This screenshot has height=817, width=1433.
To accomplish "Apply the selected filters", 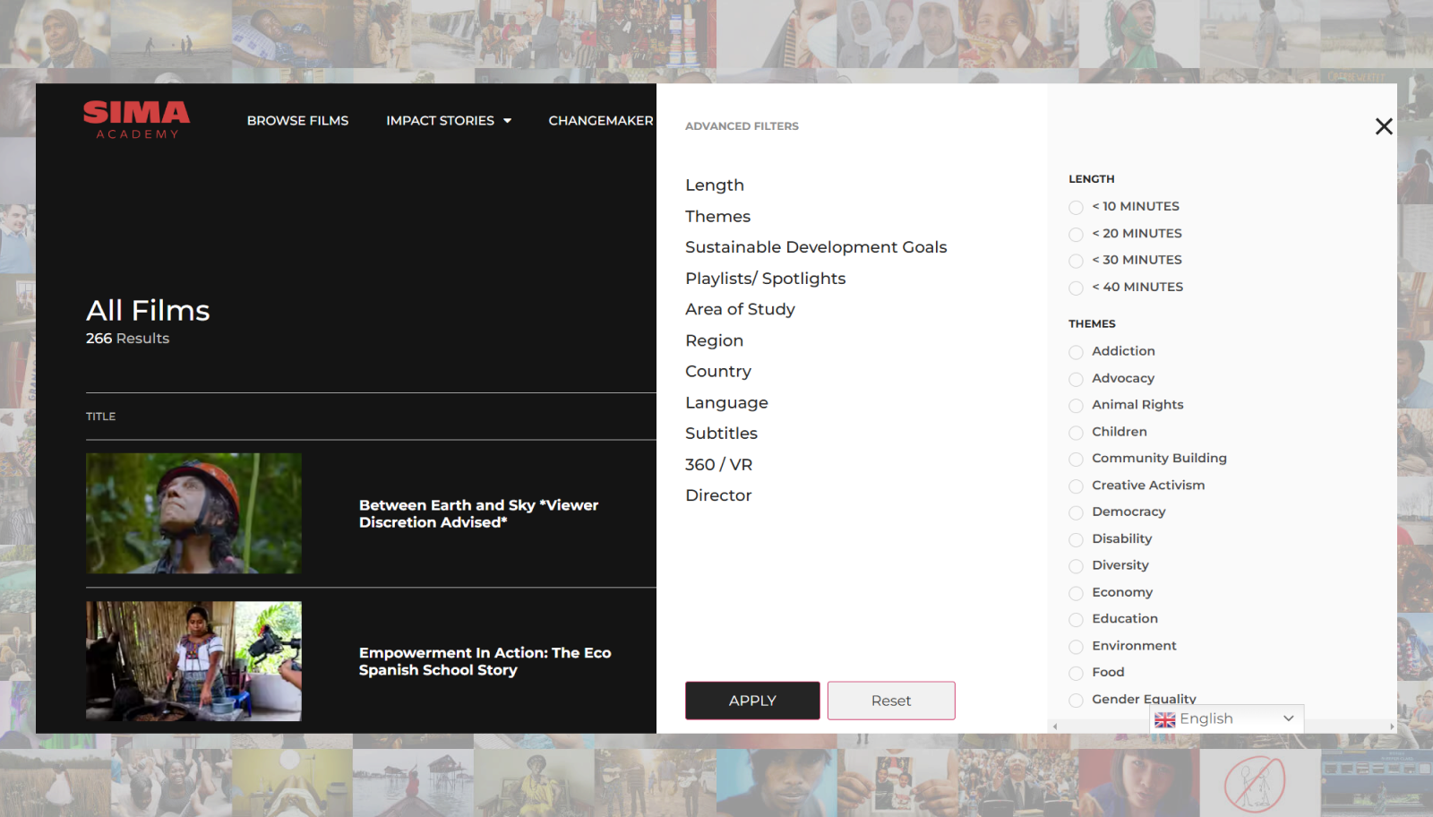I will click(x=752, y=701).
